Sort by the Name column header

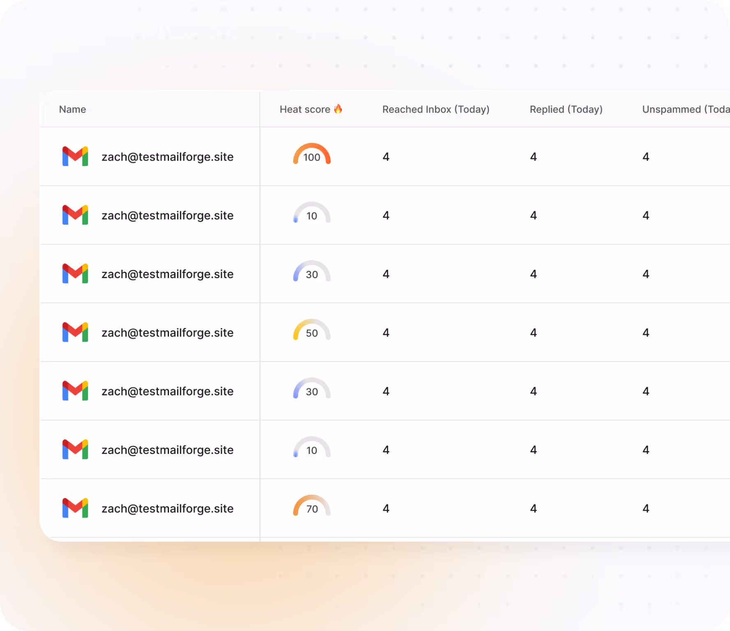click(x=72, y=109)
